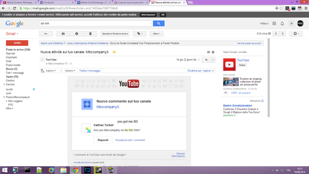Open the street art post thumbnail
Viewport: 309px width, 174px height.
point(231,82)
